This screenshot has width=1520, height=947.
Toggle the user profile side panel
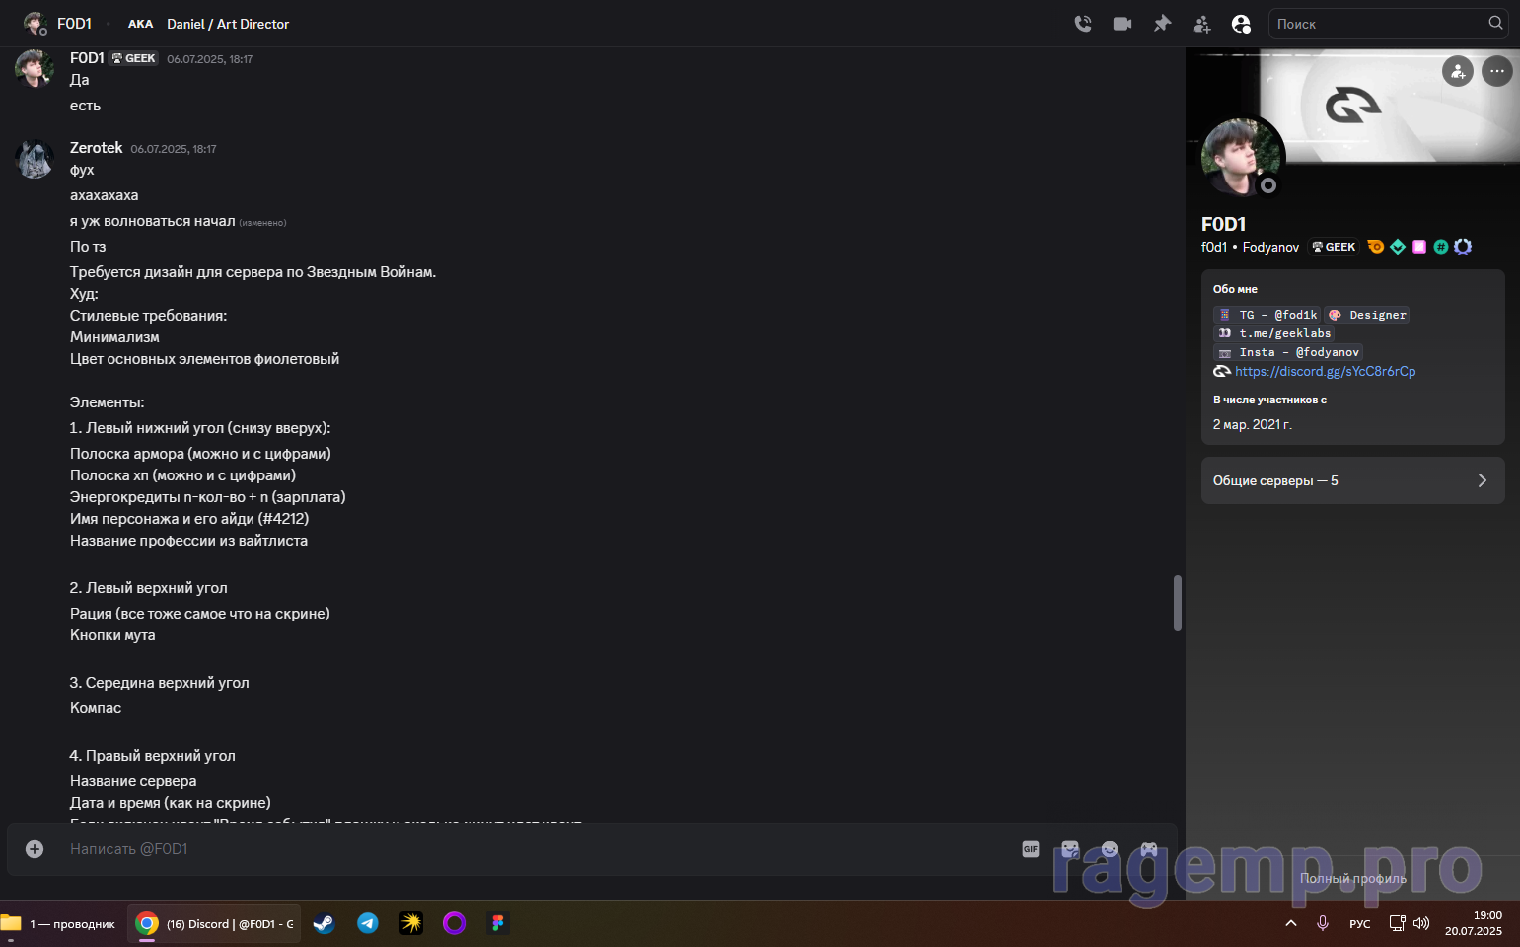point(1241,24)
